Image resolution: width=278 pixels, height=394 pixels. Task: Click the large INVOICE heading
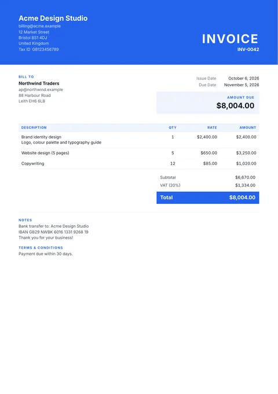(230, 39)
